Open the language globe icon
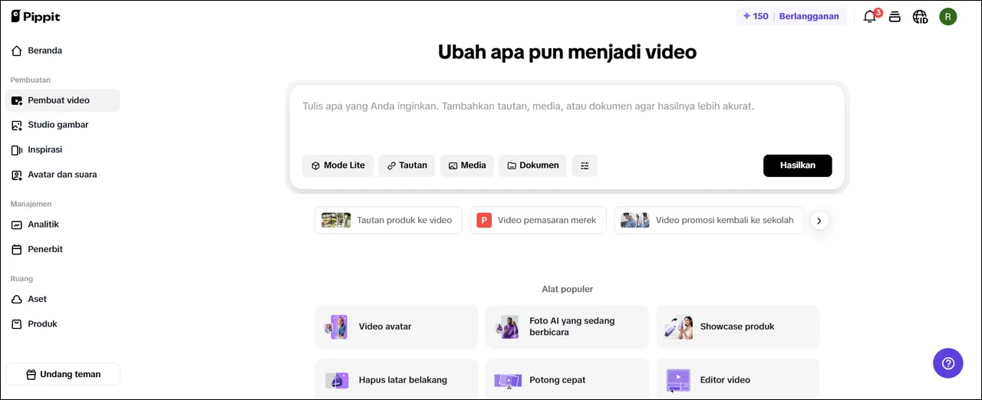This screenshot has height=400, width=982. pyautogui.click(x=920, y=16)
